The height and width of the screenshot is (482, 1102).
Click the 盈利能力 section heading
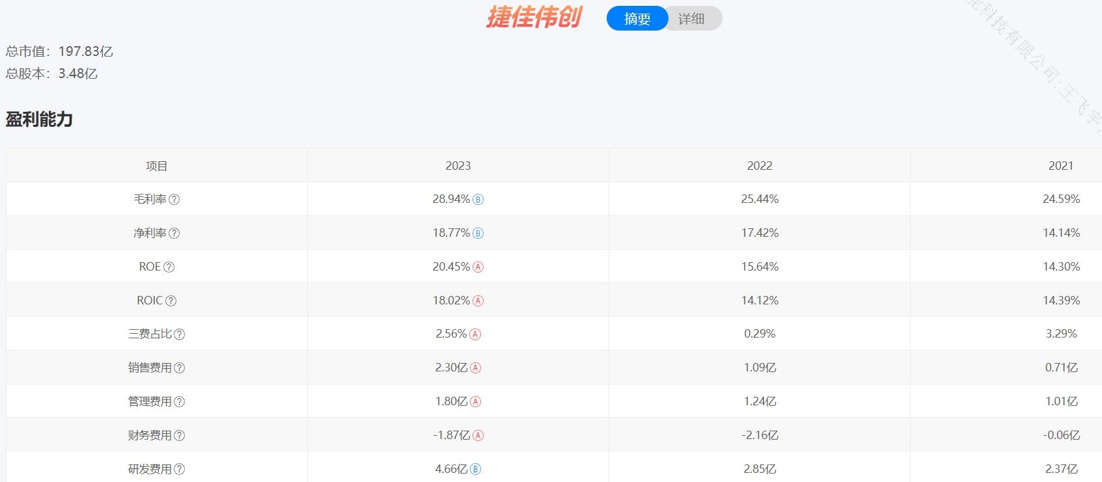(x=39, y=119)
